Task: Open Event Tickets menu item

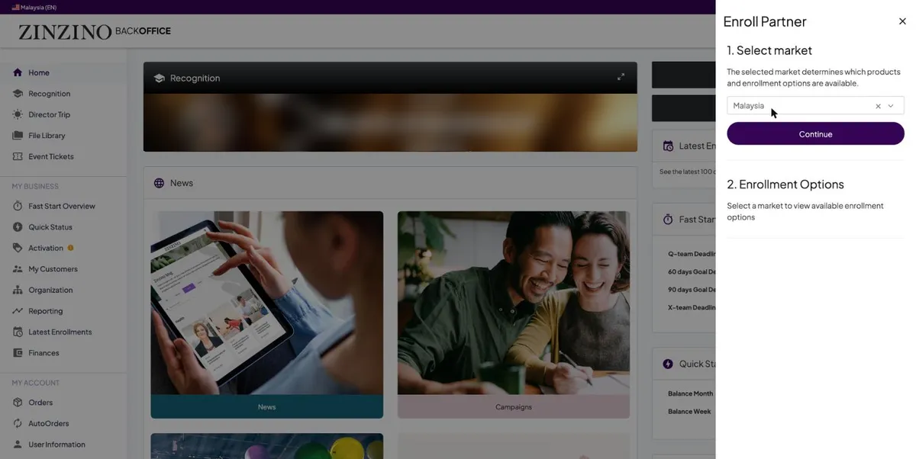Action: 51,156
